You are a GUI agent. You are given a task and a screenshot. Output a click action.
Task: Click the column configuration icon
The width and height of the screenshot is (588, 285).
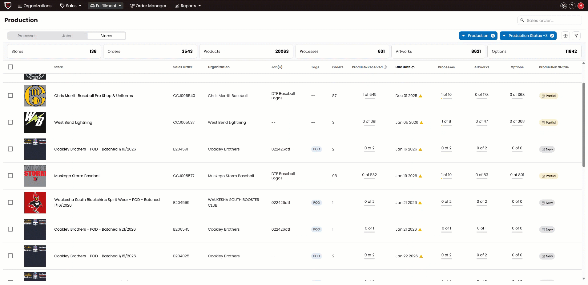pos(565,36)
